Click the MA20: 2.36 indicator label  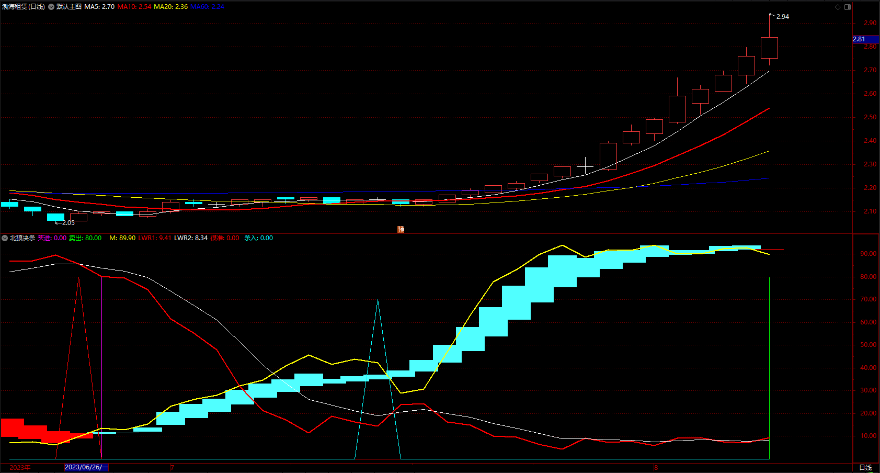[171, 7]
